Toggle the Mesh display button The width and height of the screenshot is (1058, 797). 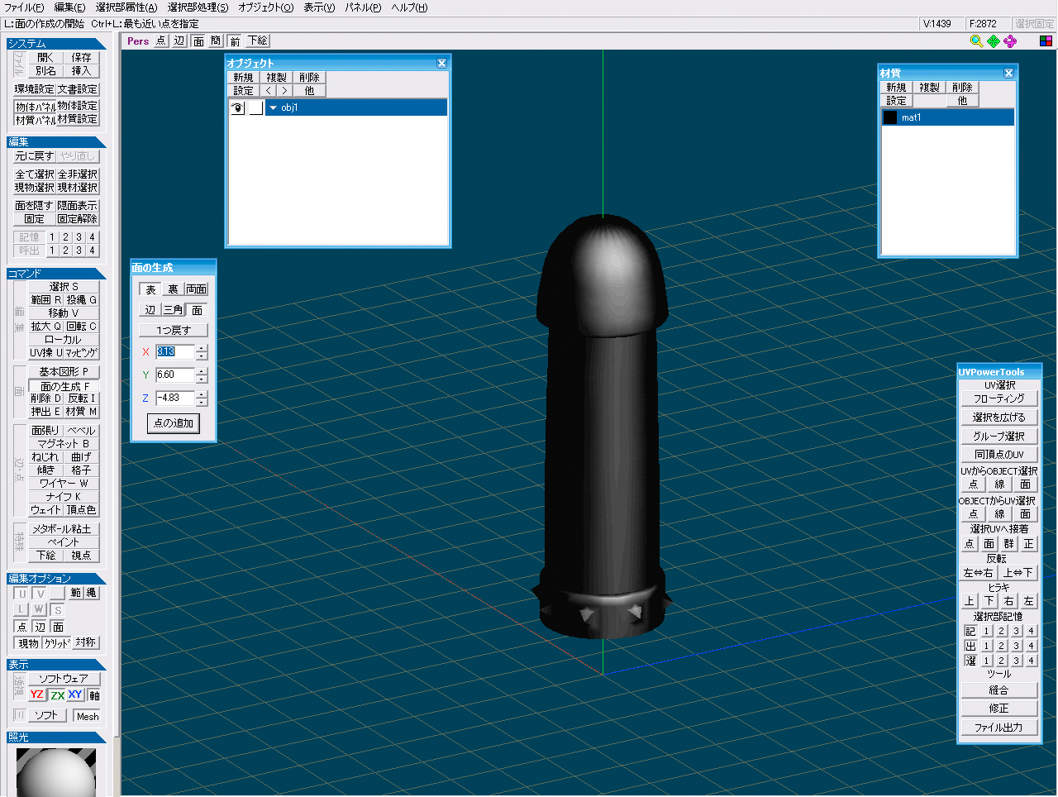tap(88, 716)
